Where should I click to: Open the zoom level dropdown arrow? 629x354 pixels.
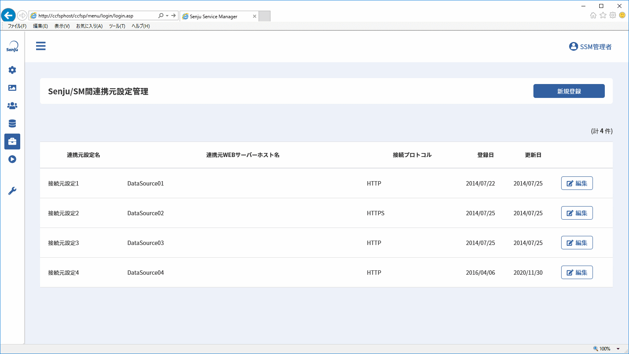618,349
